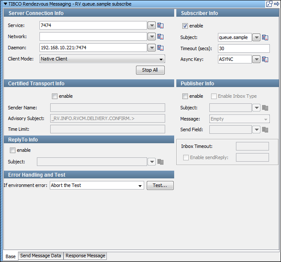Click property icon beside ReplyTo Subject field
Image resolution: width=281 pixels, height=262 pixels.
point(160,162)
